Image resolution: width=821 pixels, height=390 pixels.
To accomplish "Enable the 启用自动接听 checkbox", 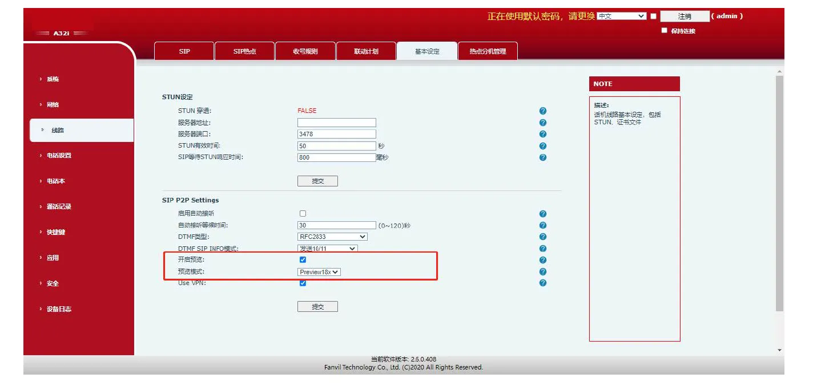I will (302, 212).
